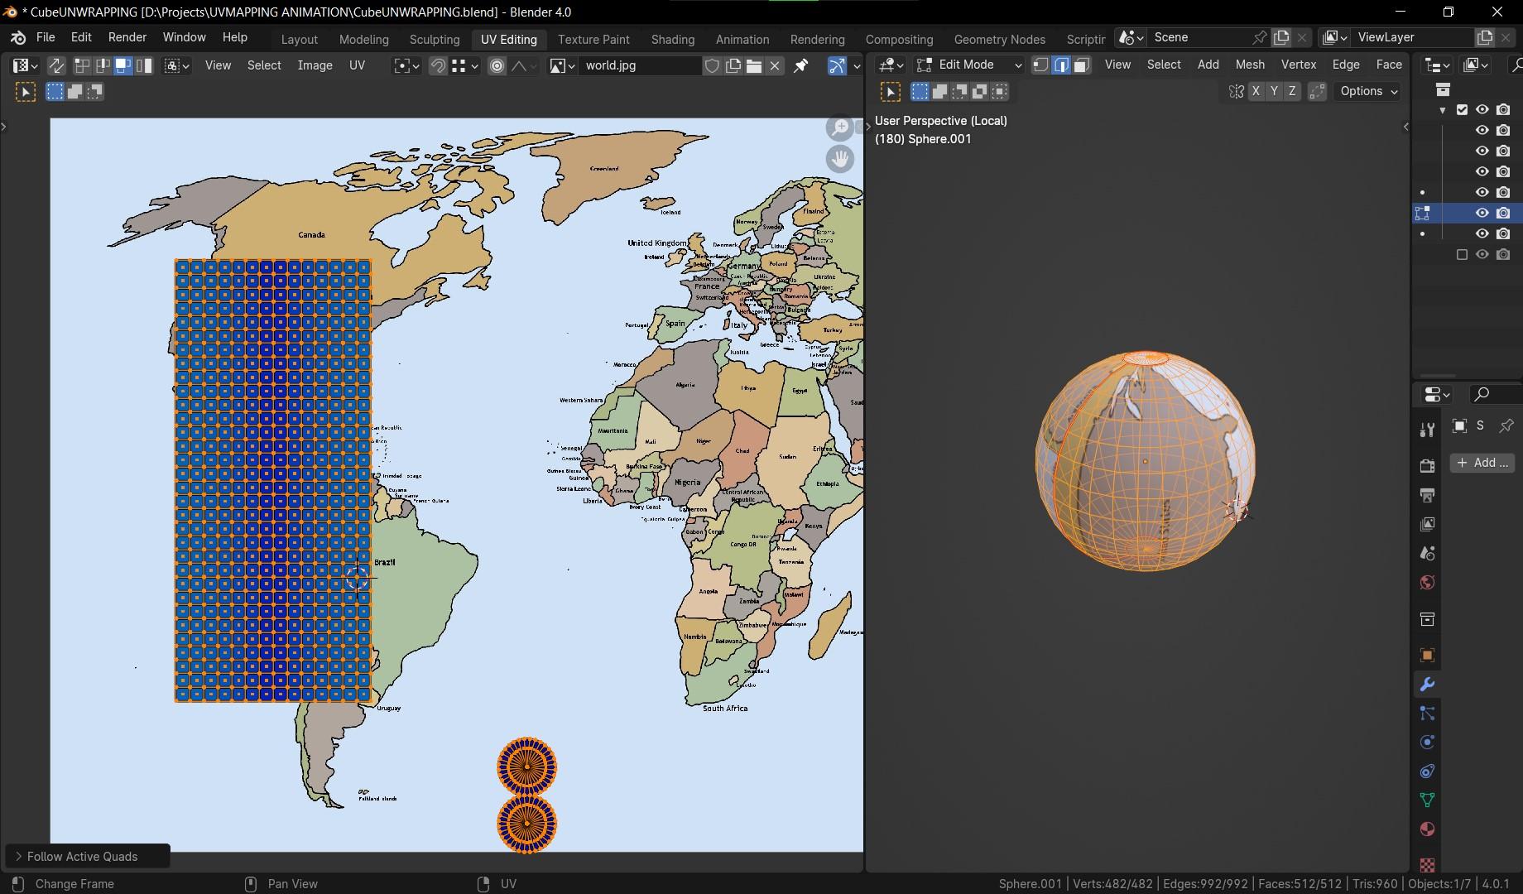
Task: Hide the highlighted outliner object via eye icon
Action: pos(1482,213)
